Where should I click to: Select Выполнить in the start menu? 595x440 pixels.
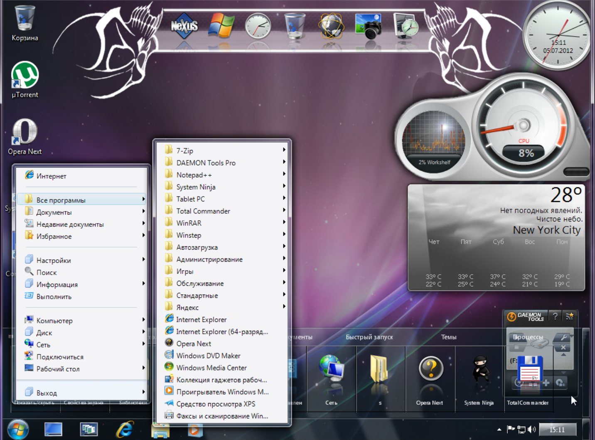pos(82,296)
